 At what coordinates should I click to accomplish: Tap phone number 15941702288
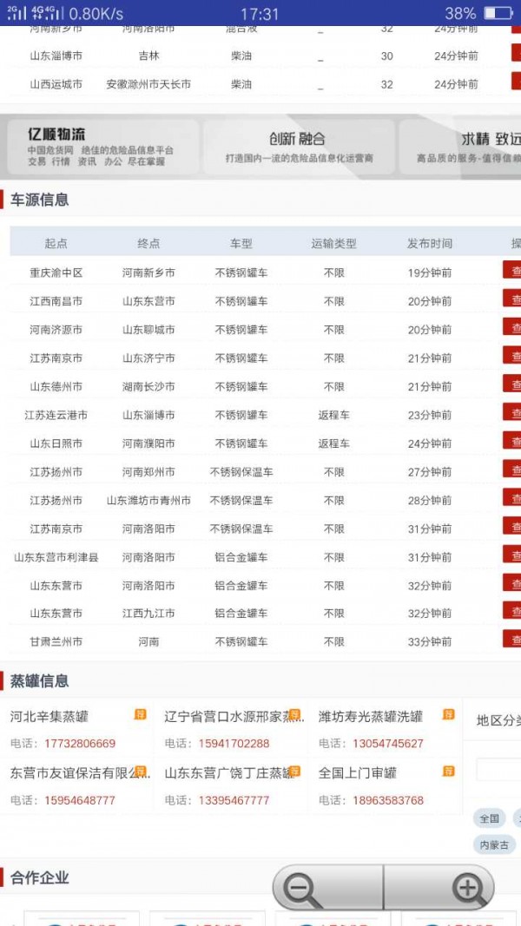point(234,744)
